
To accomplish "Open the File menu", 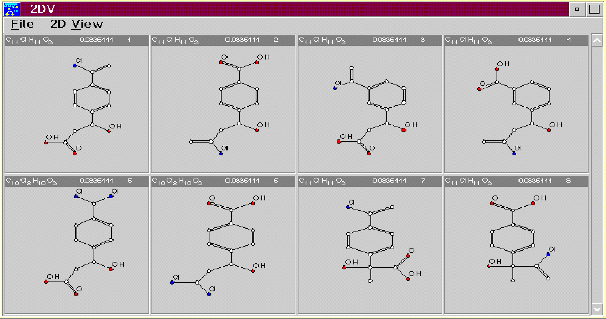I will [22, 24].
